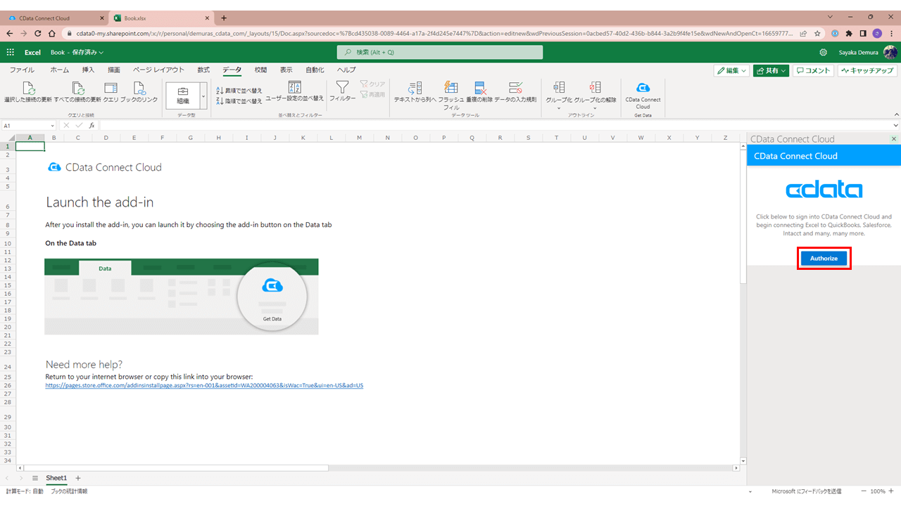901x506 pixels.
Task: Reload the browser page
Action: [38, 33]
